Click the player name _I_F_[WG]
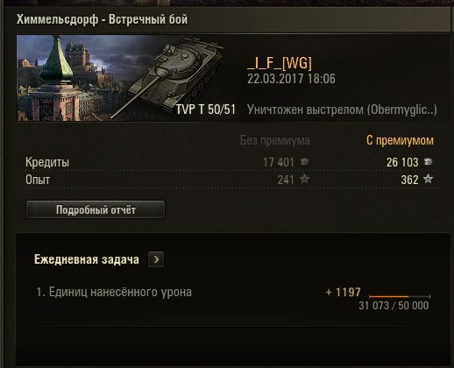This screenshot has height=368, width=454. tap(280, 63)
